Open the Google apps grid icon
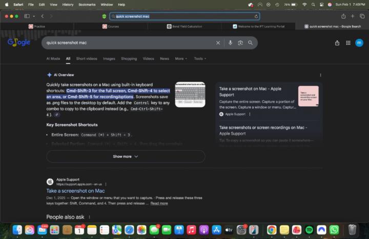The height and width of the screenshot is (239, 369). click(348, 43)
